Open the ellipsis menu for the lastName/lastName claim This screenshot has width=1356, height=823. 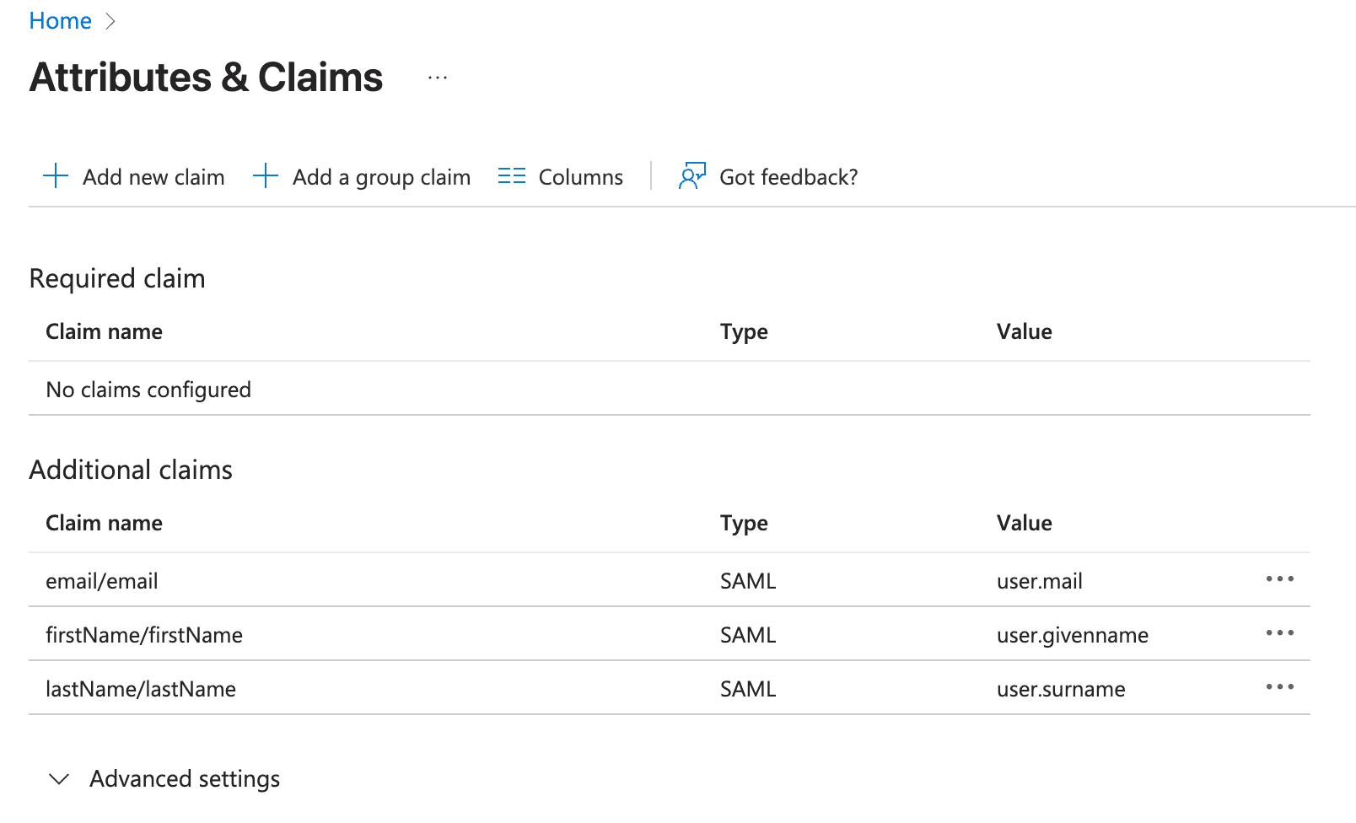(x=1279, y=687)
